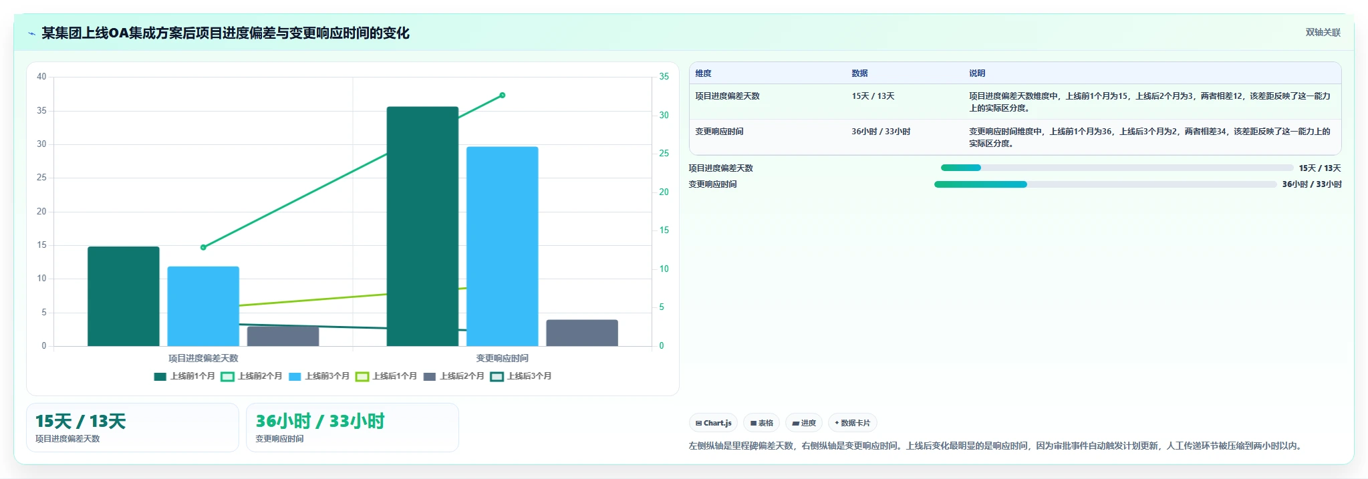
Task: Click the 表格 tag
Action: pyautogui.click(x=762, y=423)
